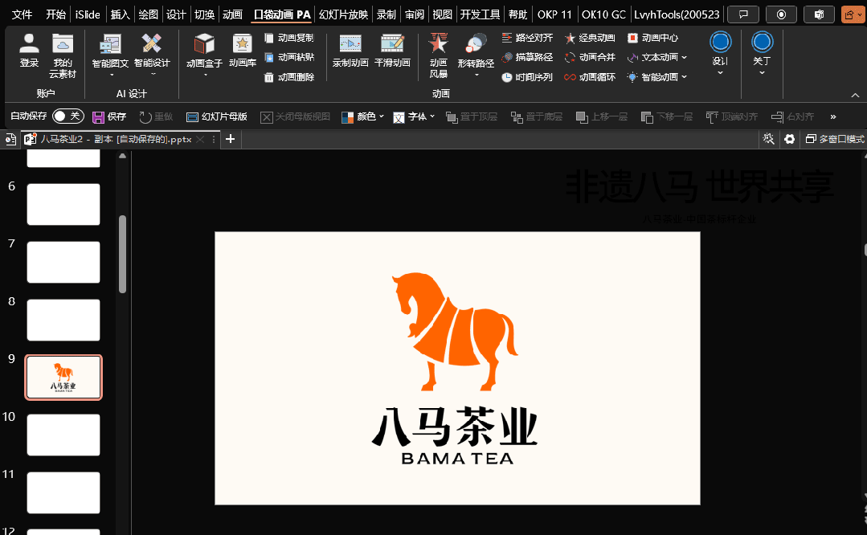Screen dimensions: 867x535
Task: Collapse the ribbon with the chevron
Action: click(856, 95)
